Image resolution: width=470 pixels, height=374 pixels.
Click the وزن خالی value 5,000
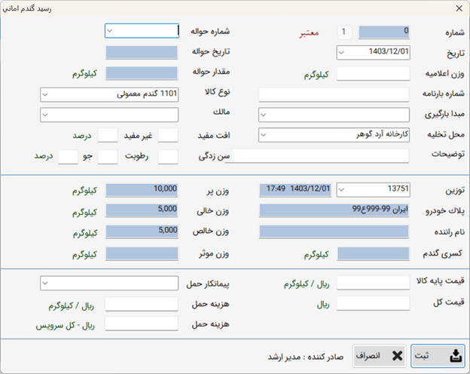[142, 210]
